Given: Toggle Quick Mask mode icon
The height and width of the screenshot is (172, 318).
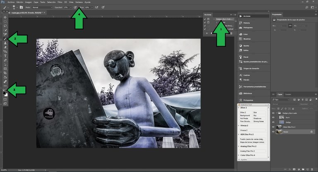Looking at the screenshot, I should click(5, 99).
